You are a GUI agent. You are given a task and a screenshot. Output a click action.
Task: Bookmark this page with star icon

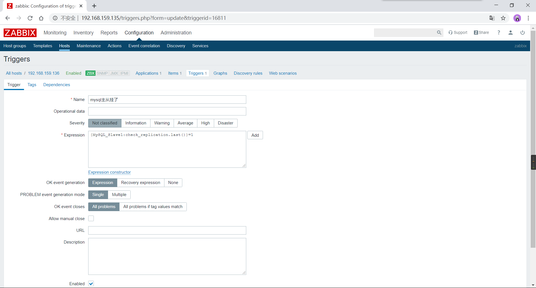click(x=503, y=18)
